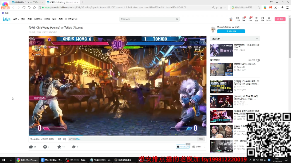Open the Windows Start menu
291x163 pixels.
tap(4, 160)
